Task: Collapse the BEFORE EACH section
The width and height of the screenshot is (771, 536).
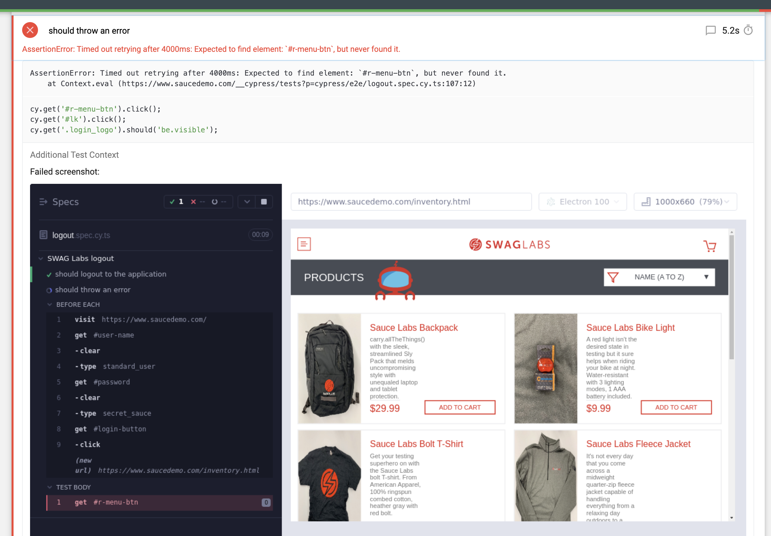Action: coord(50,304)
